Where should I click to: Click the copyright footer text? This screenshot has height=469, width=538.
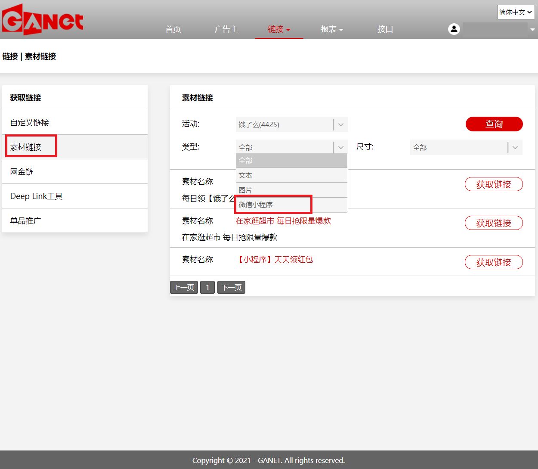[x=269, y=460]
